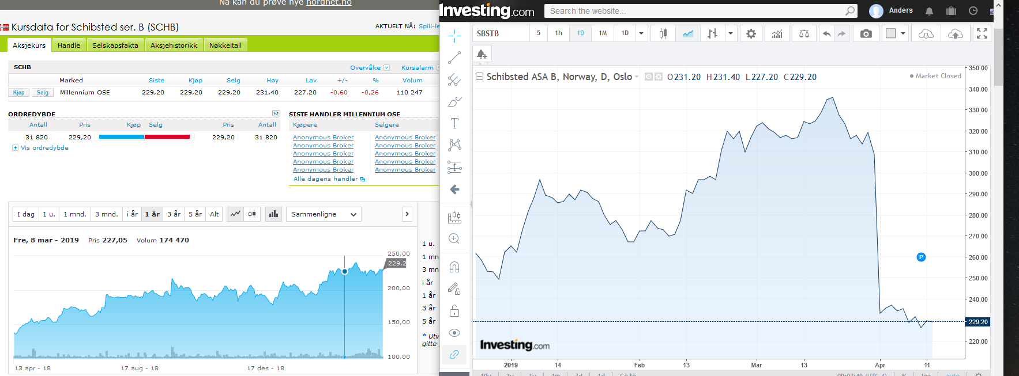Viewport: 1019px width, 376px height.
Task: Switch to the Selskapsfakta tab
Action: click(115, 45)
